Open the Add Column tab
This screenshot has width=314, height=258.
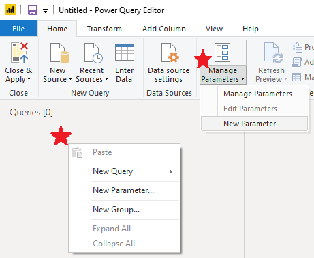164,29
